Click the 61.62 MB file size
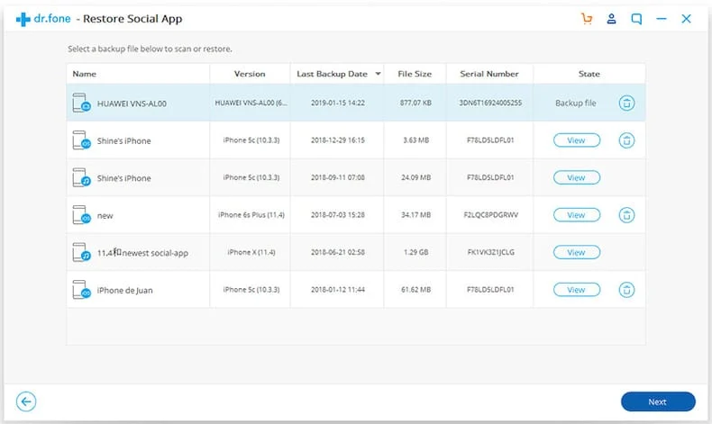Image resolution: width=712 pixels, height=424 pixels. point(416,290)
